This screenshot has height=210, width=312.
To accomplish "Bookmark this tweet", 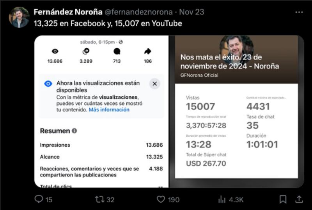I will (283, 199).
